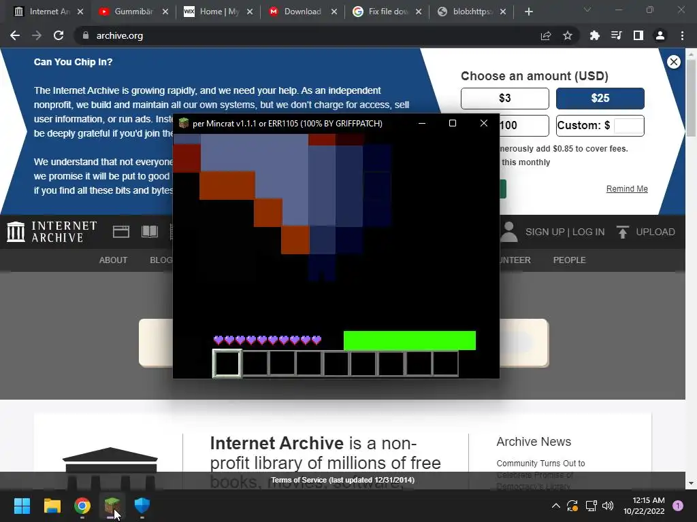697x522 pixels.
Task: Go forward in Chrome's page history
Action: [x=37, y=35]
